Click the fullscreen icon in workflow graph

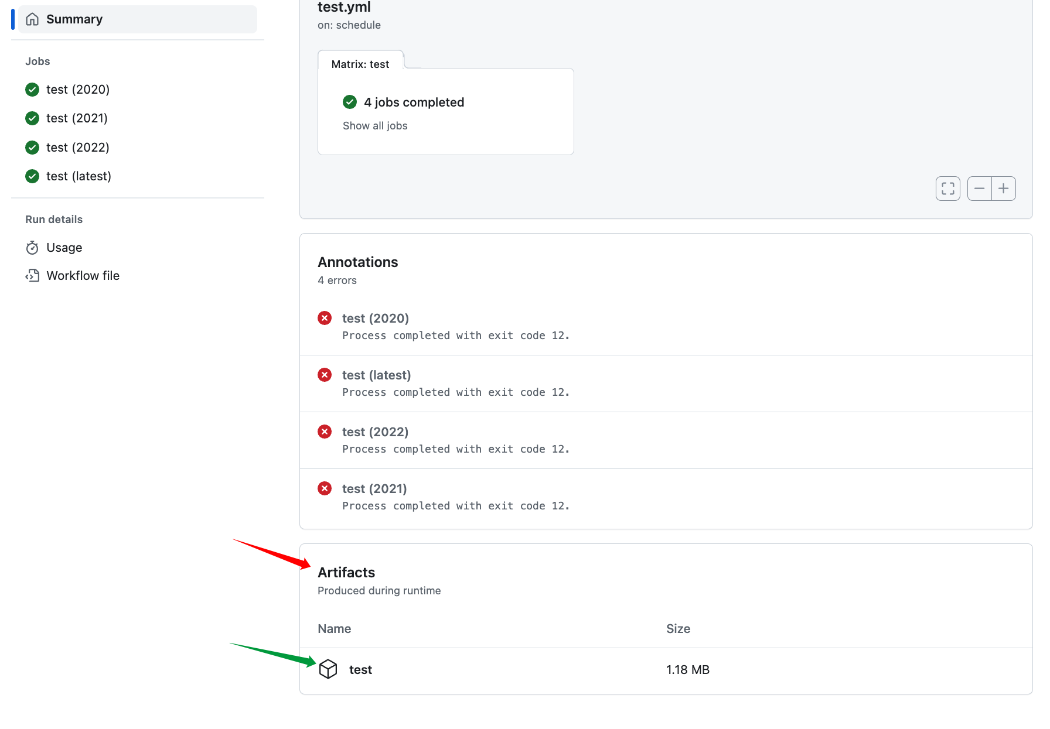[947, 189]
